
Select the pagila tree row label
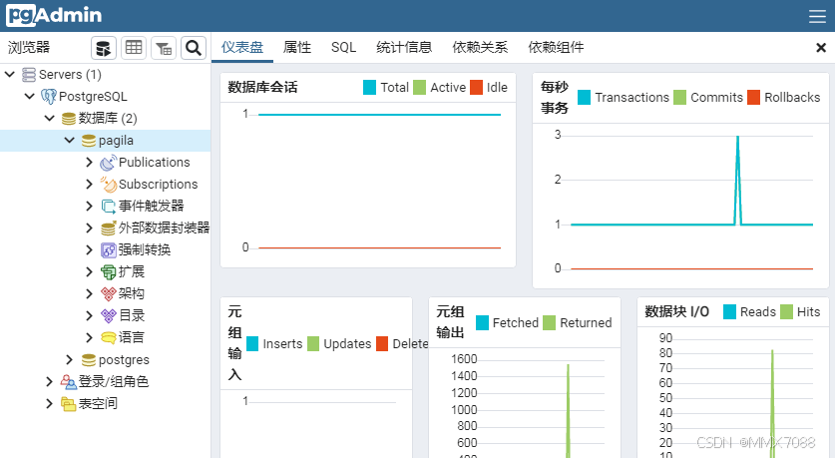[116, 141]
